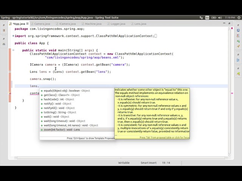Click 'Ctrl+Space' Template Proposals hint
Screen dimensions: 242x181
pos(91,138)
